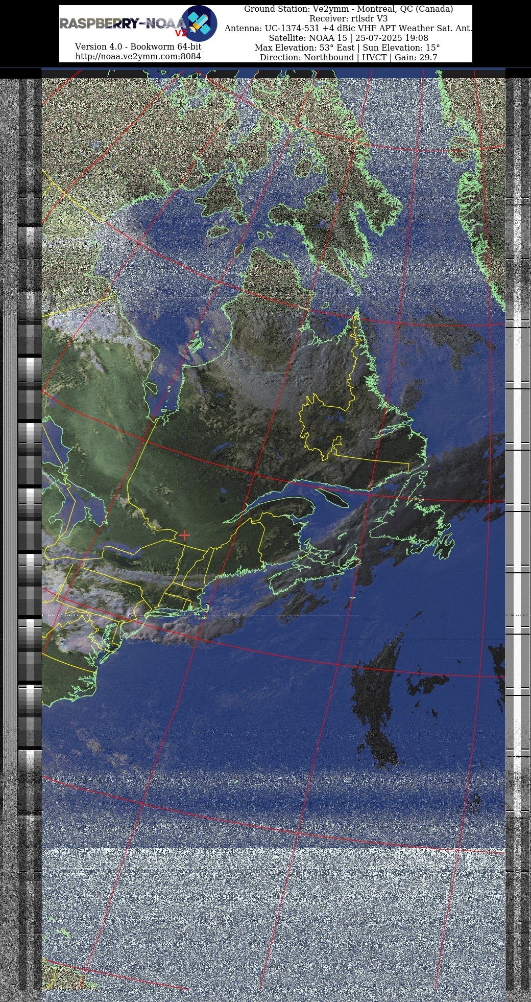Click the Antenna UC-1374-531 description line
Image resolution: width=531 pixels, height=1002 pixels.
coord(348,28)
